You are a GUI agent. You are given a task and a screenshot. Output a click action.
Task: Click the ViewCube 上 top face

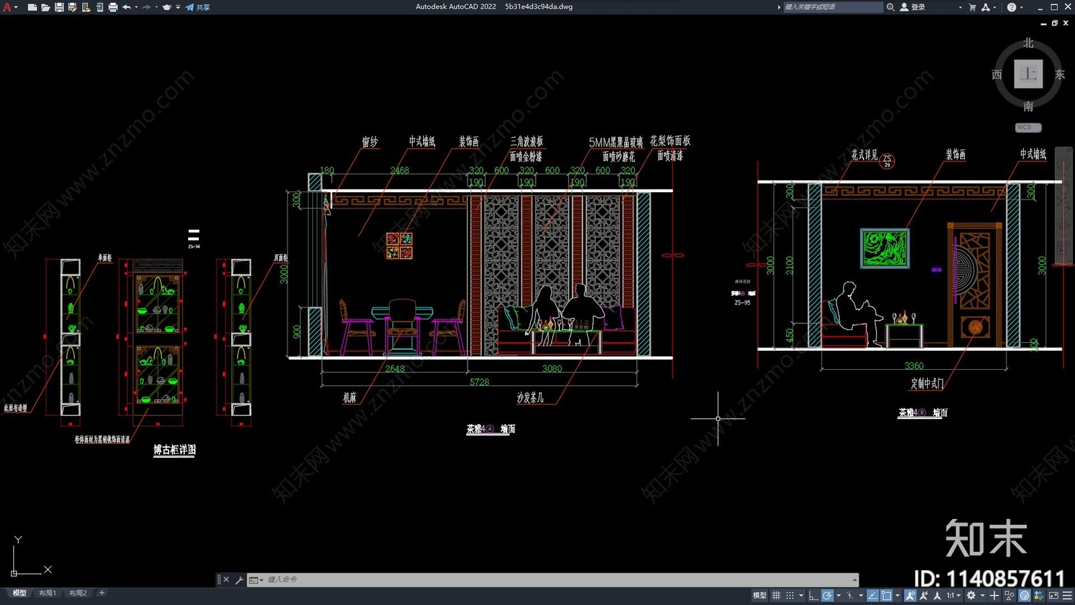(x=1028, y=74)
